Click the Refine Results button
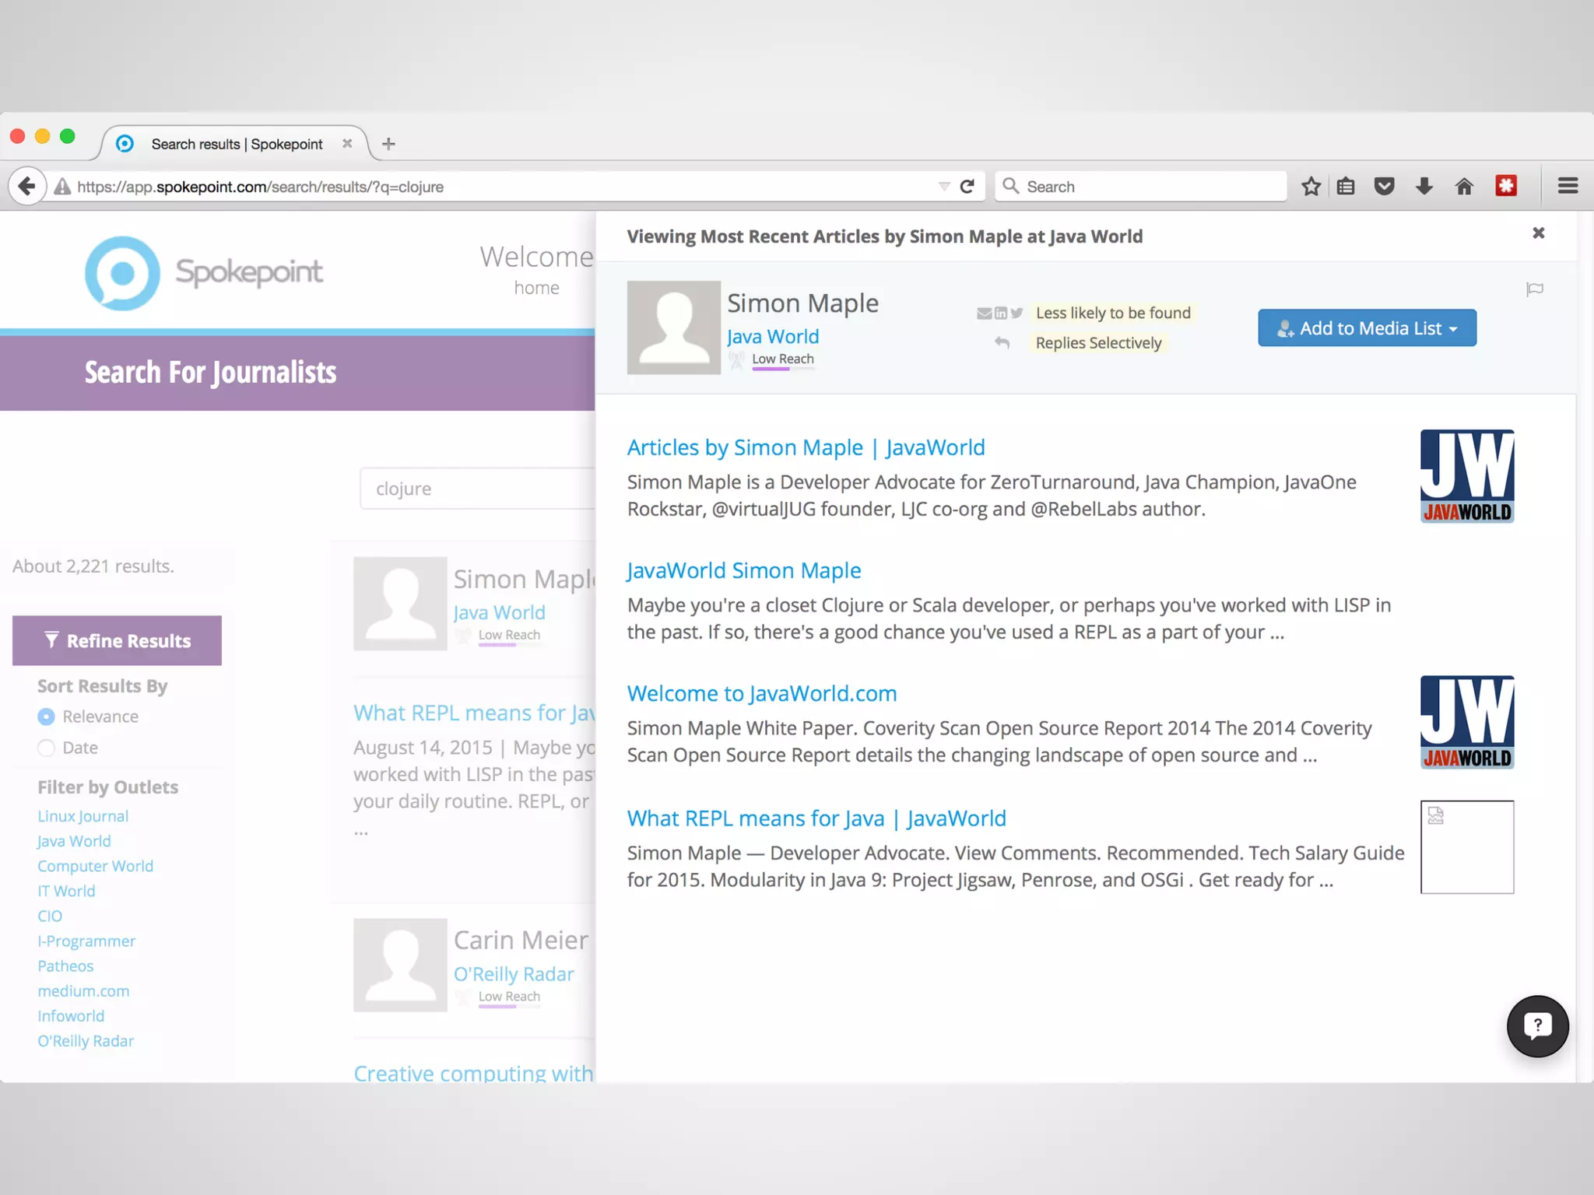 coord(117,640)
